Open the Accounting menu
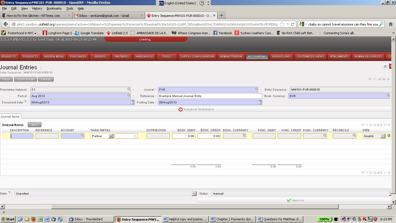This screenshot has height=223, width=396. click(257, 57)
